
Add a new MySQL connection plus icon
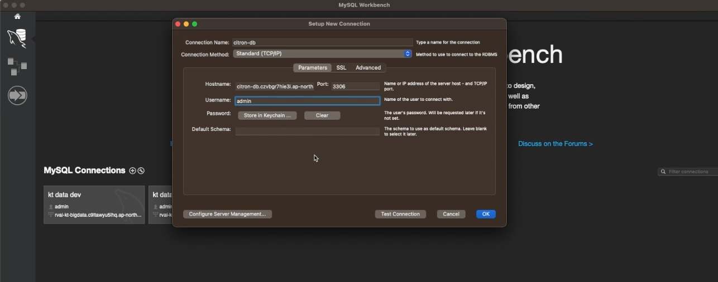point(132,171)
